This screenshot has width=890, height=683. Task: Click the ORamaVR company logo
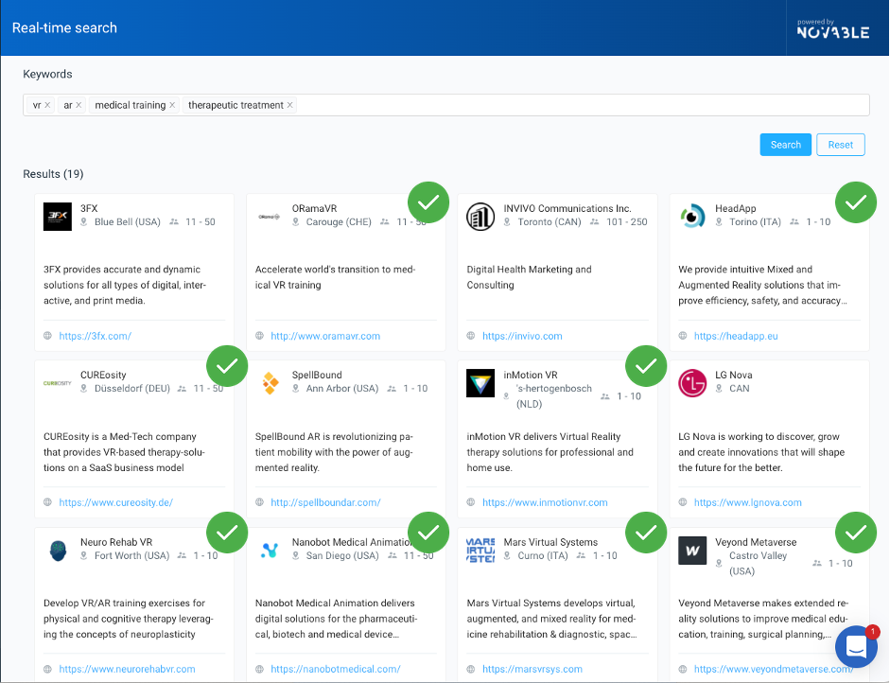(269, 217)
